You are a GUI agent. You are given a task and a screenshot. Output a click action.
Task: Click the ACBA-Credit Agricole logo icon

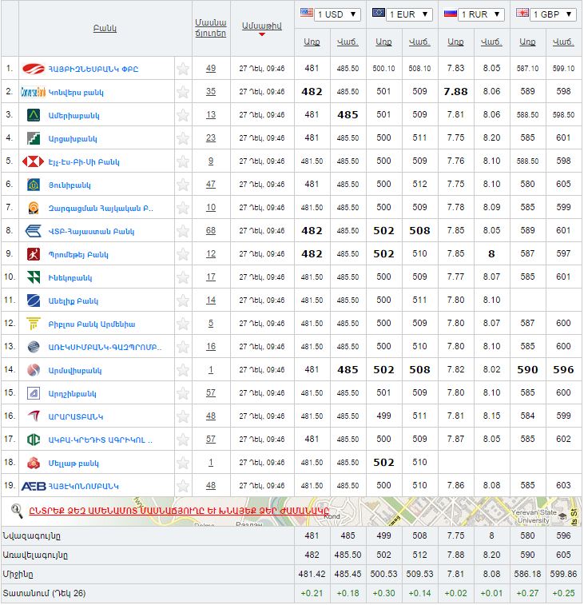(34, 440)
